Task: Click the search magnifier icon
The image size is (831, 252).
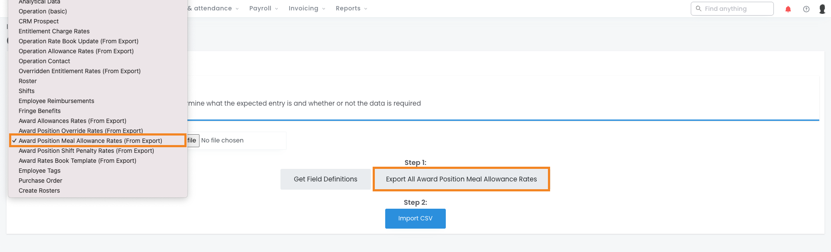Action: click(698, 9)
